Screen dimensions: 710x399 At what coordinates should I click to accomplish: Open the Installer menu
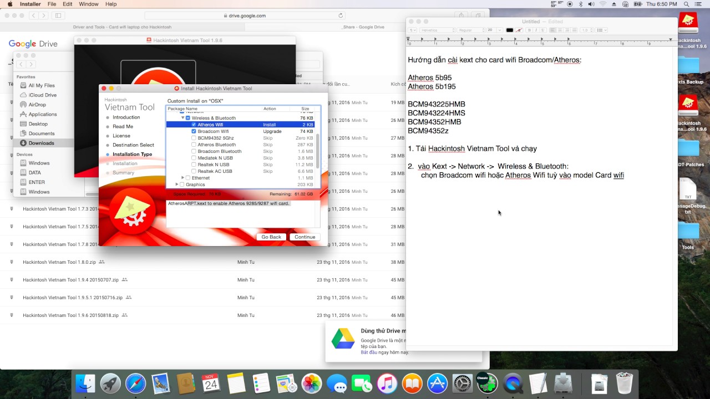tap(30, 4)
